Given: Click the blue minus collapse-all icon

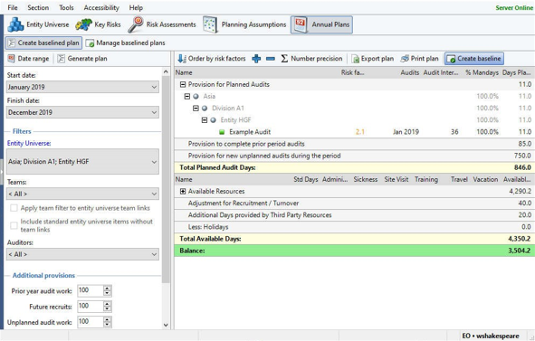Looking at the screenshot, I should click(x=271, y=59).
